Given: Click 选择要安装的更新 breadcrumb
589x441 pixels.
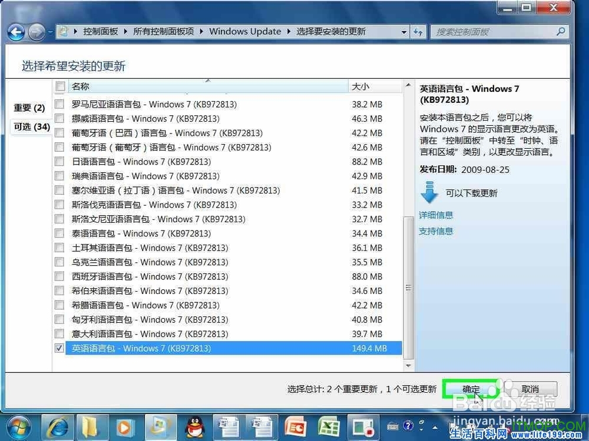Looking at the screenshot, I should click(x=331, y=32).
